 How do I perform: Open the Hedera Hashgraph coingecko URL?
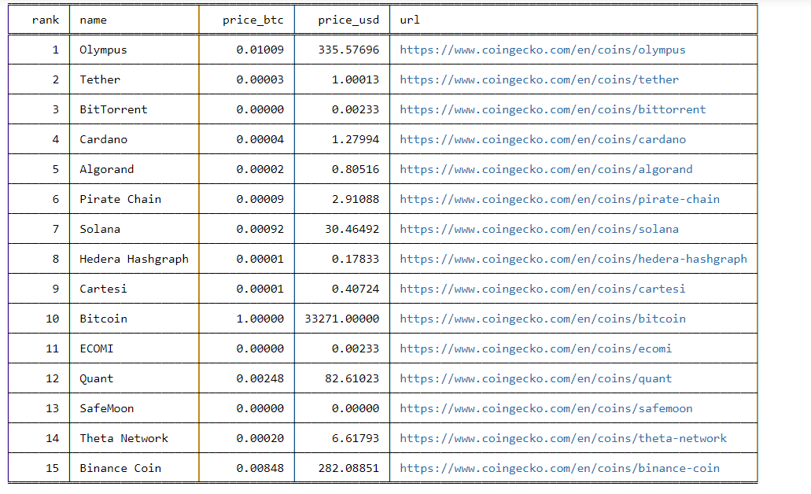point(573,259)
